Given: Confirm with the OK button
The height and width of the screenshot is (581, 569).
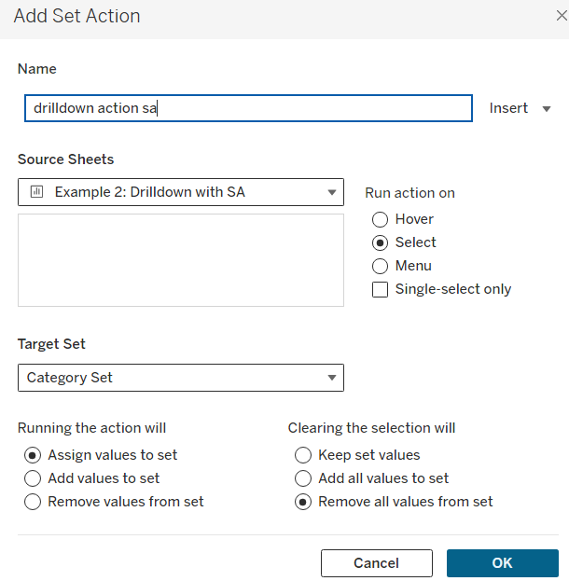Looking at the screenshot, I should [502, 563].
